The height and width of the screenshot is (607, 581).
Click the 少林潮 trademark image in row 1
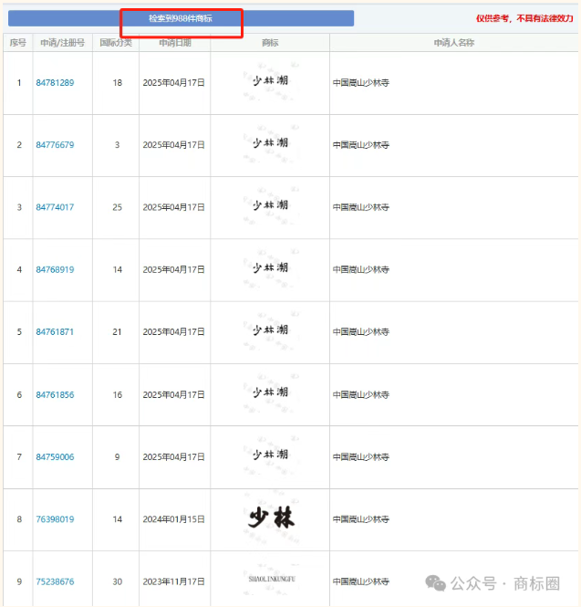[270, 81]
